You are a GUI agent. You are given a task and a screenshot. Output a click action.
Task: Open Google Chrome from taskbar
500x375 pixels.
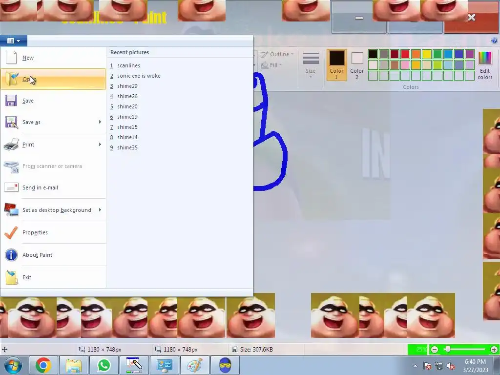pos(43,365)
